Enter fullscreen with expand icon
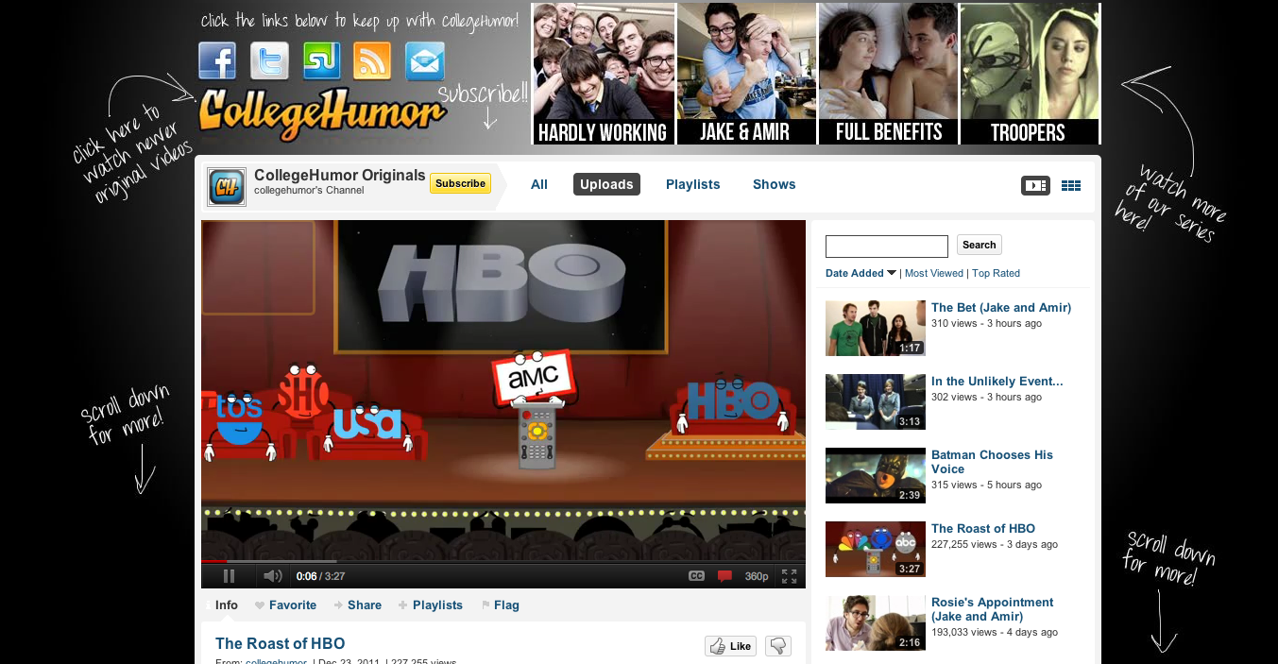Viewport: 1278px width, 664px height. [790, 576]
